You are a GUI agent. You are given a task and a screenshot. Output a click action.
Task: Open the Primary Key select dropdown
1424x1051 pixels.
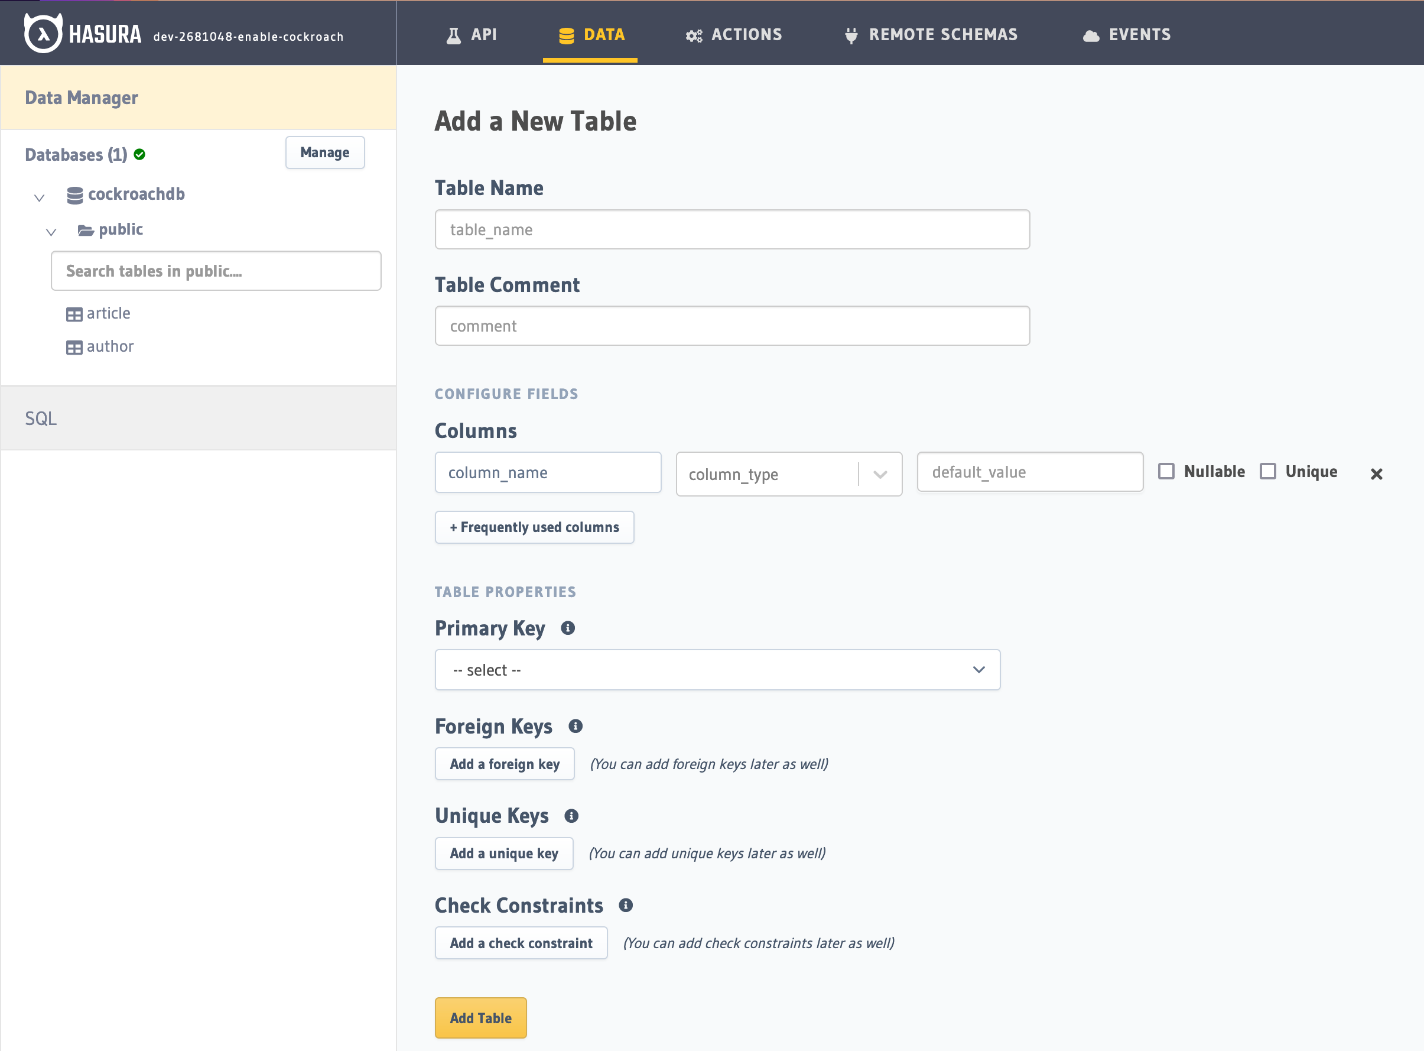click(717, 669)
